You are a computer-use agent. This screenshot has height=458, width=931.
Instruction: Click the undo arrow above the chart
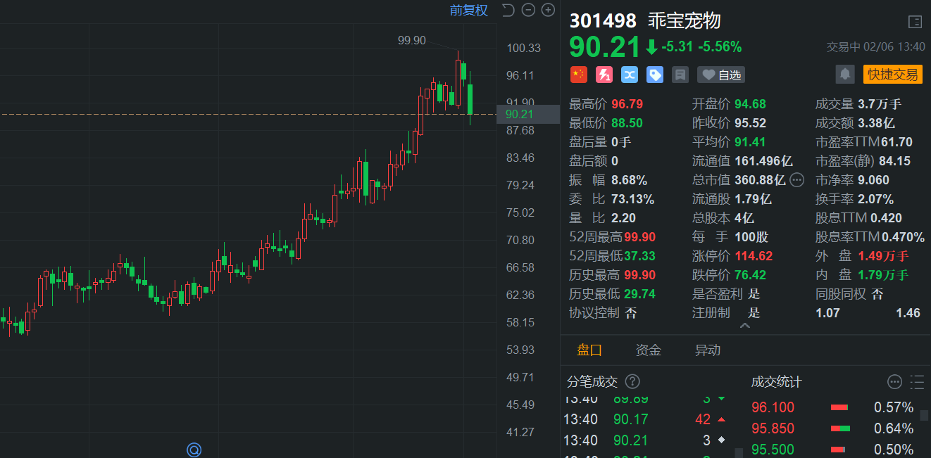click(508, 10)
